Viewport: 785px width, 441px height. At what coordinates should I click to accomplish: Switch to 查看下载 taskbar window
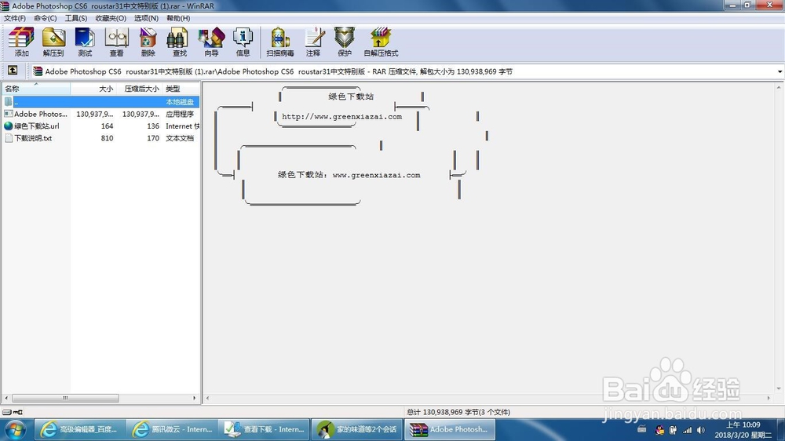click(264, 429)
